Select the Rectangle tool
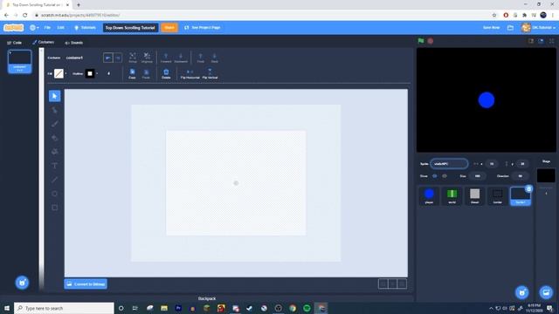The height and width of the screenshot is (314, 559). 54,208
